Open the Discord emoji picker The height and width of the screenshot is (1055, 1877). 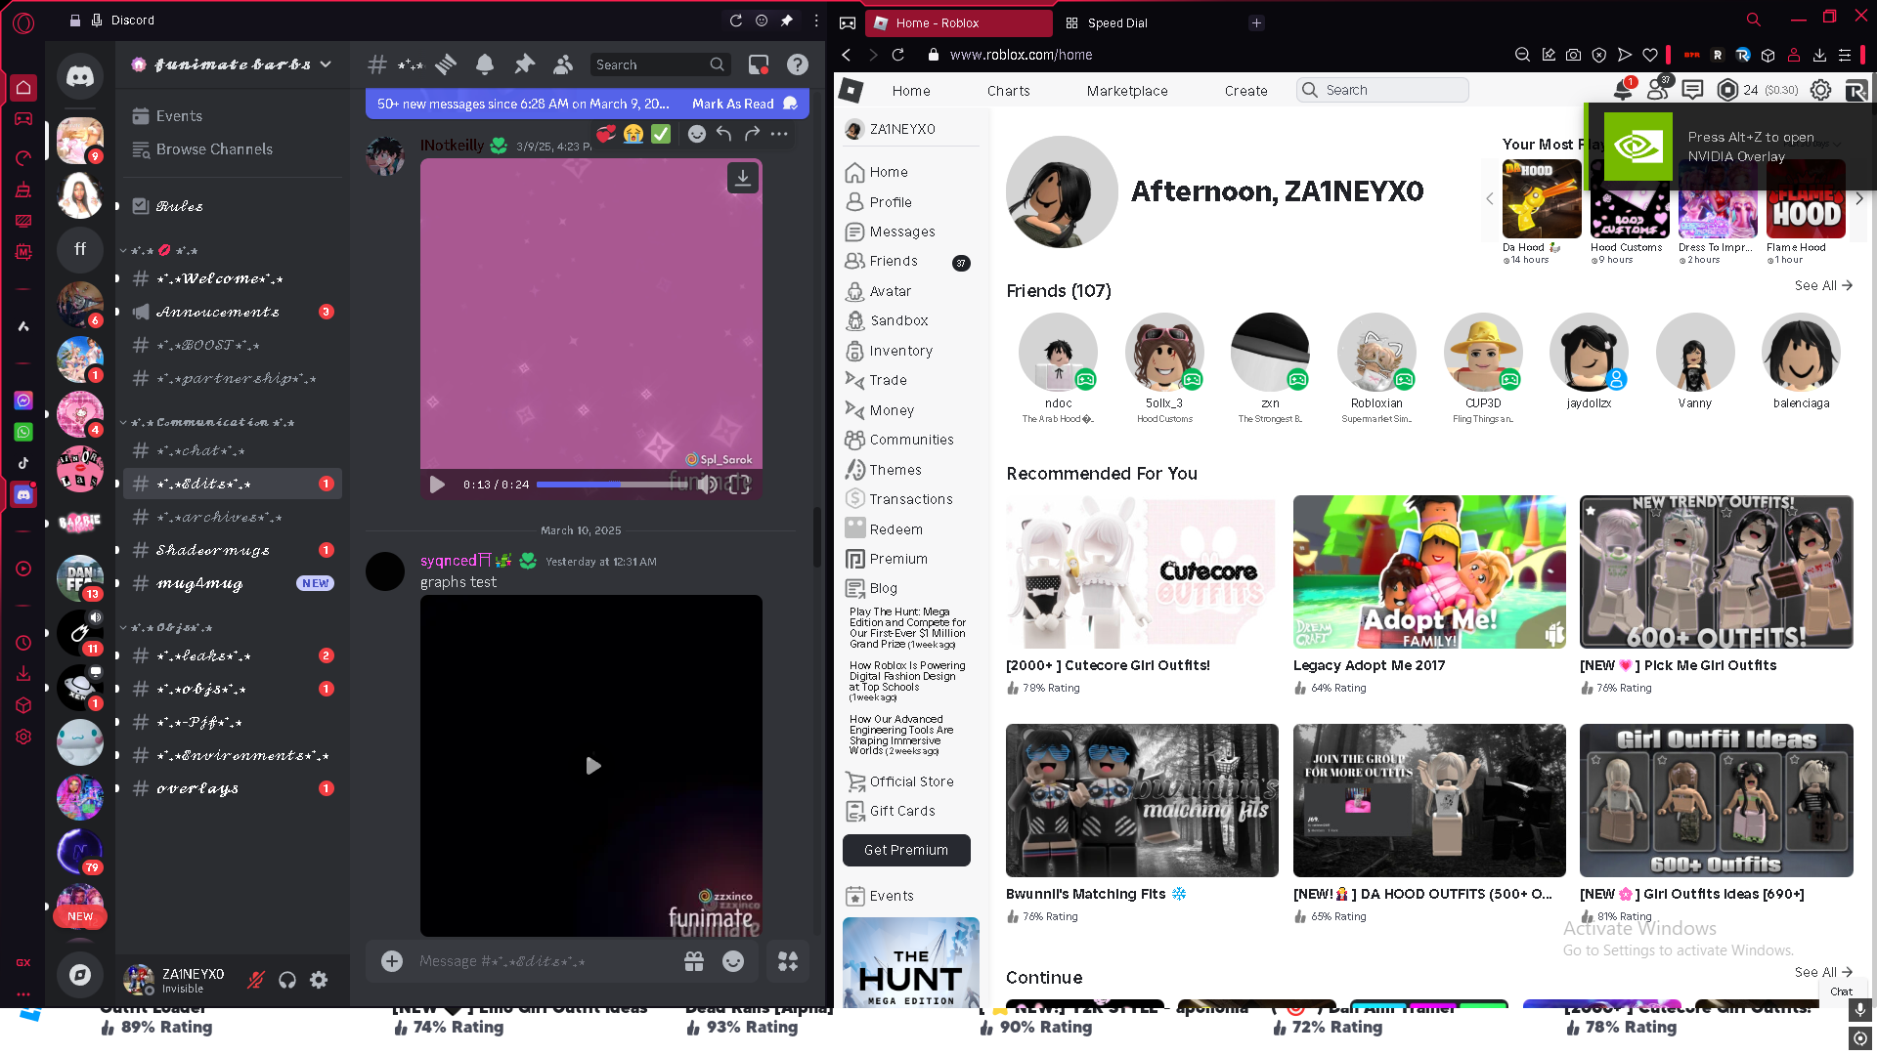tap(733, 961)
